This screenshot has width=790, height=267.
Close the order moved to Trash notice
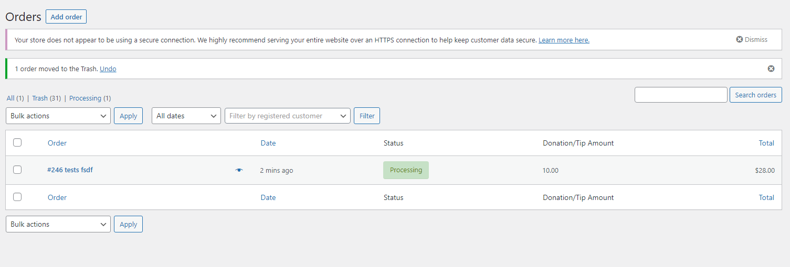[x=771, y=69]
